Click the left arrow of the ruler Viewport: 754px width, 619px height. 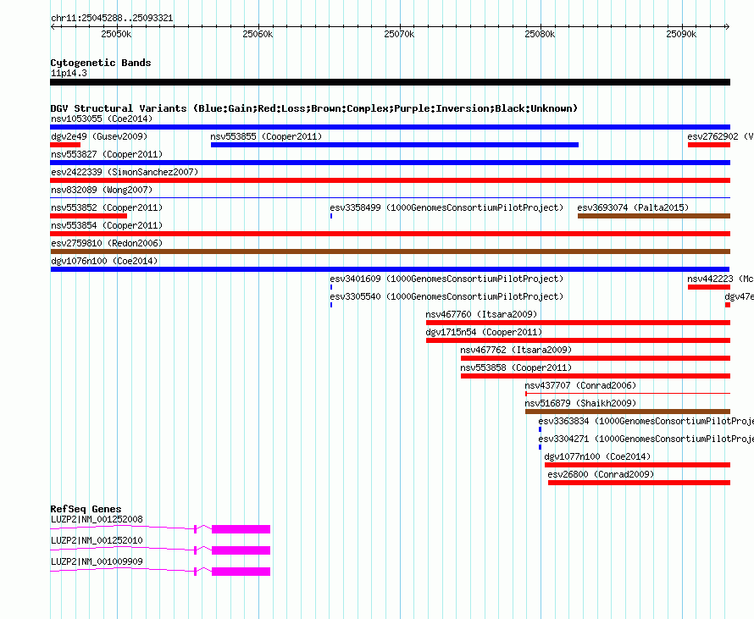click(x=53, y=27)
